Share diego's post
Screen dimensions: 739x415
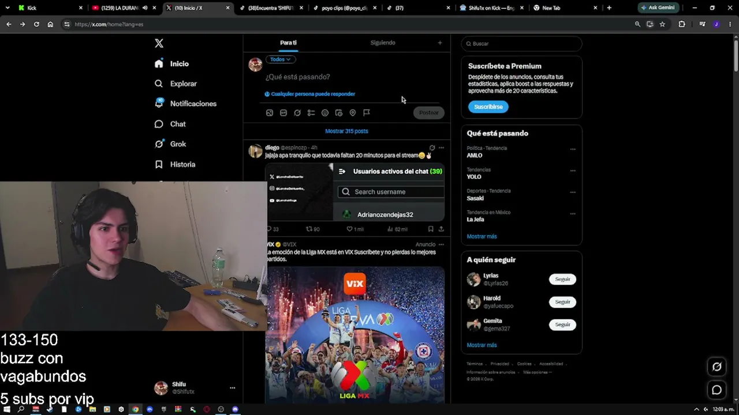tap(441, 229)
